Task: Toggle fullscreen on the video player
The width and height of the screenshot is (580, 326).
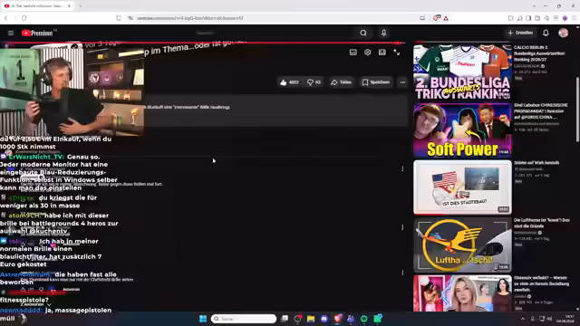Action: 397,53
